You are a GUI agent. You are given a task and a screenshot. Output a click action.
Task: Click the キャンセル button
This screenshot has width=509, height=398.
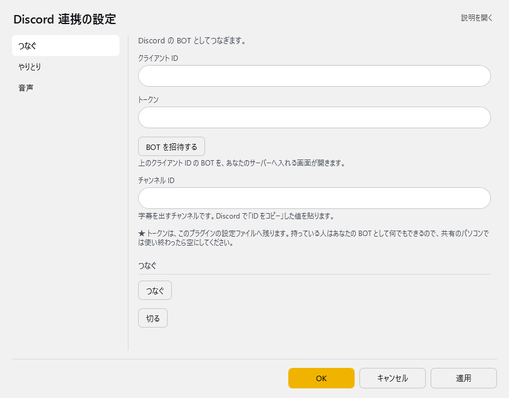click(393, 378)
